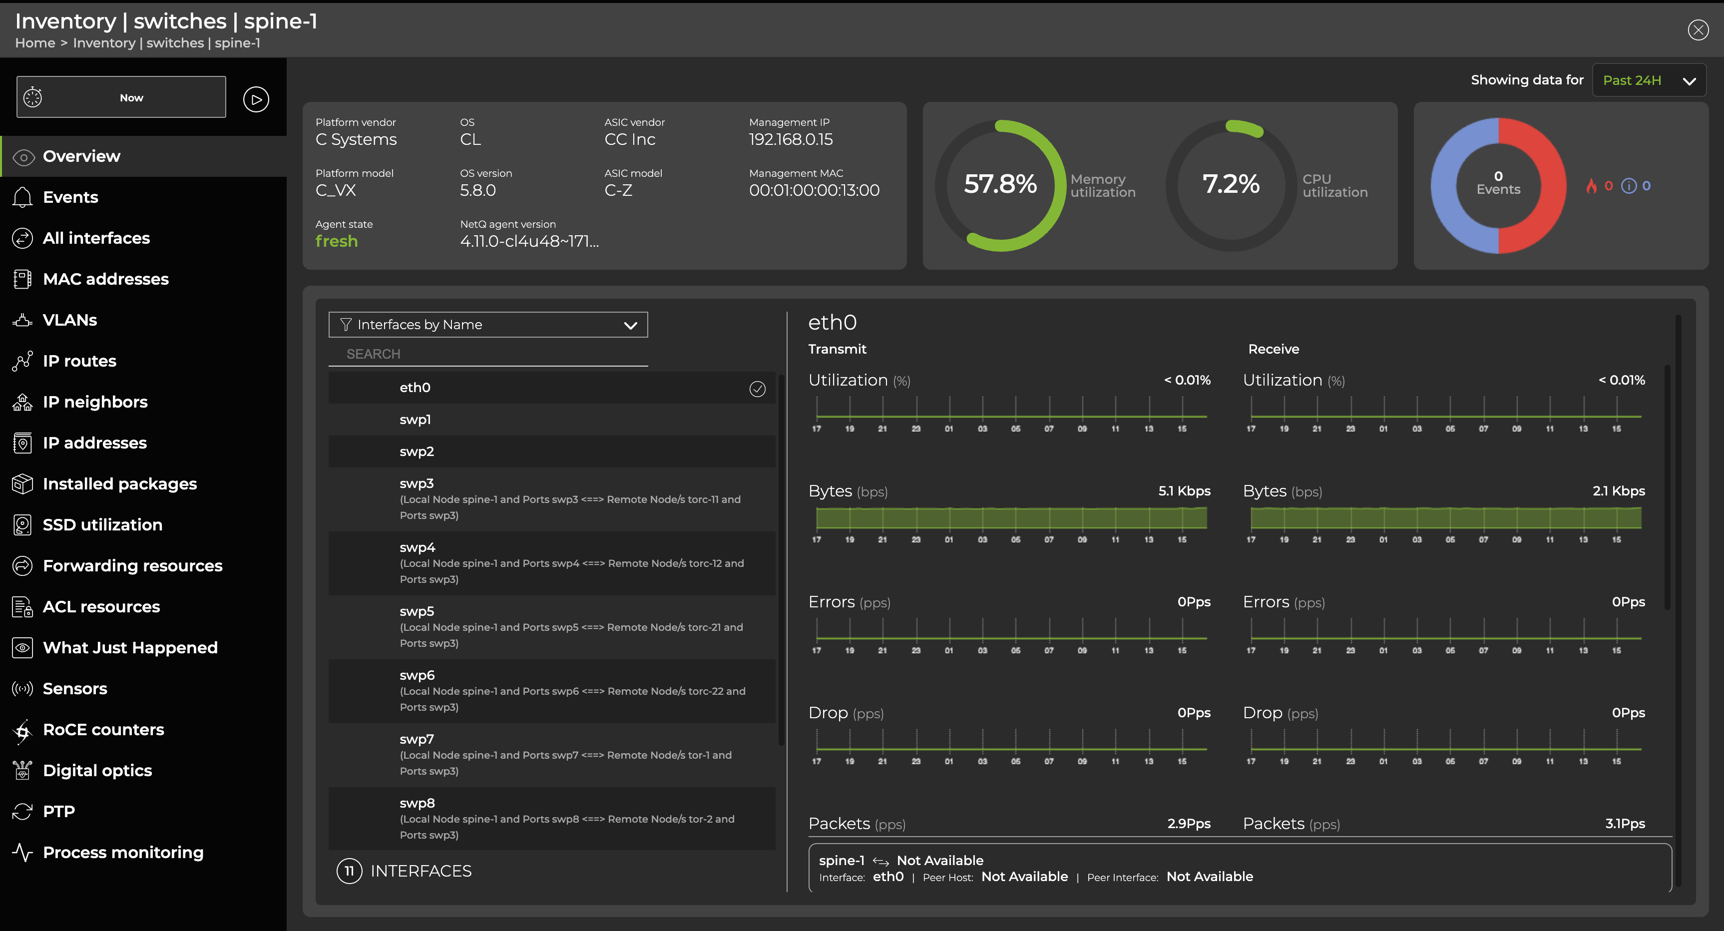Click the IP routes path icon
Screen dimensions: 1724x931
[x=22, y=361]
